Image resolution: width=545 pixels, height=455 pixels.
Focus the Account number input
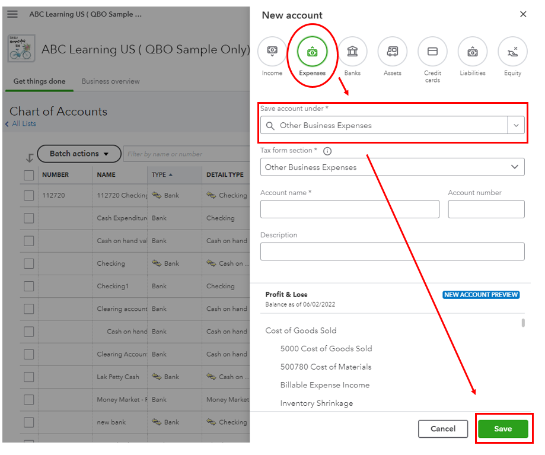point(486,209)
